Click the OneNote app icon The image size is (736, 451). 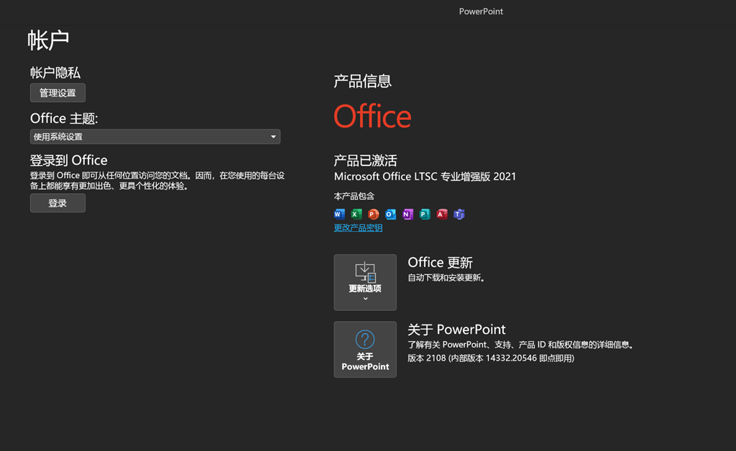pyautogui.click(x=408, y=214)
